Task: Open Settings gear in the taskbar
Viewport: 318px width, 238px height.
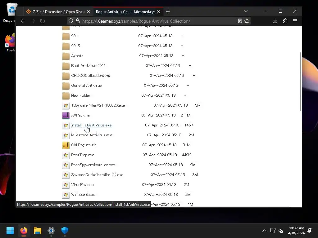Action: tap(51, 231)
